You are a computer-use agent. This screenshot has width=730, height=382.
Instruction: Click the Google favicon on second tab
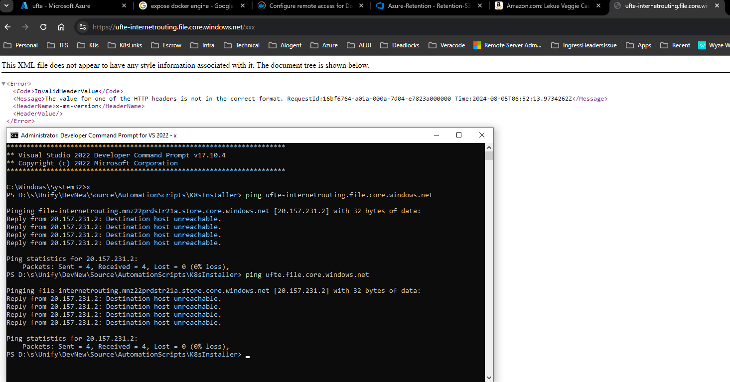(x=143, y=6)
